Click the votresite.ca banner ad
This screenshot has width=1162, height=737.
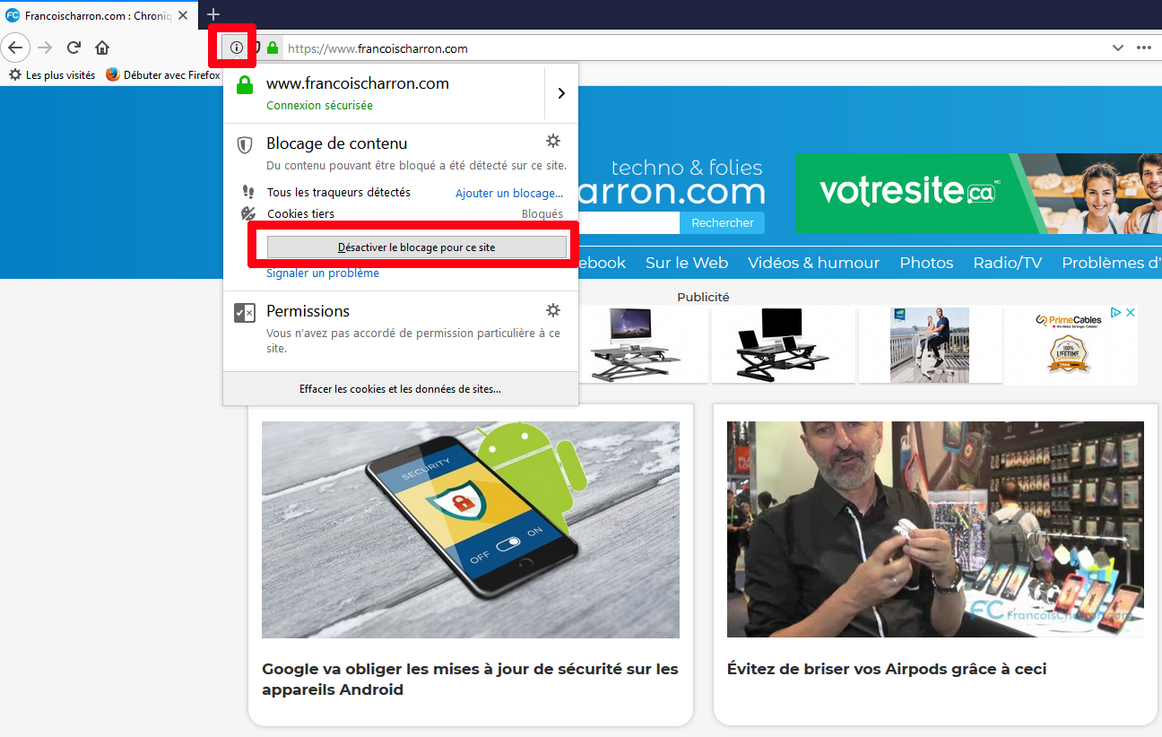979,194
